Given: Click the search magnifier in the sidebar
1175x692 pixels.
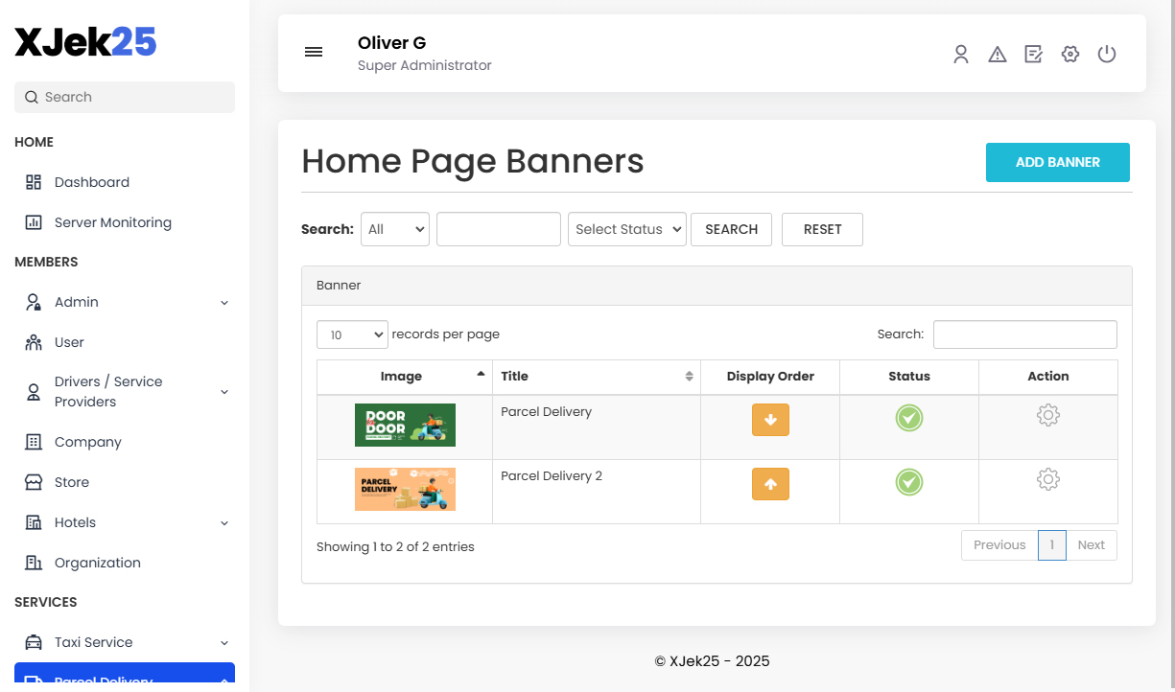Looking at the screenshot, I should click(34, 97).
